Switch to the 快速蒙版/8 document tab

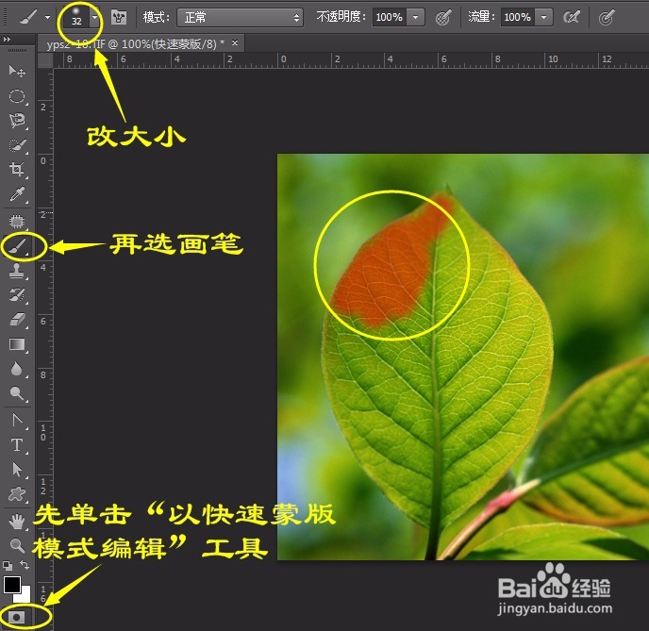(x=135, y=44)
